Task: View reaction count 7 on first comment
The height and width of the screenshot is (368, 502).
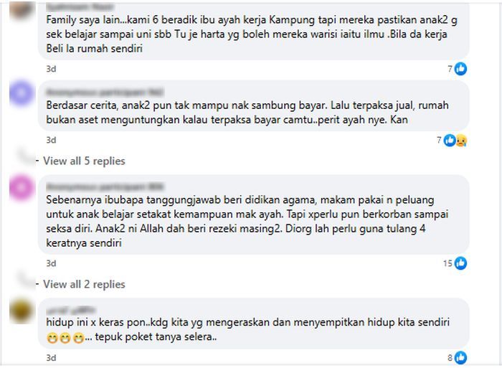Action: coord(450,69)
